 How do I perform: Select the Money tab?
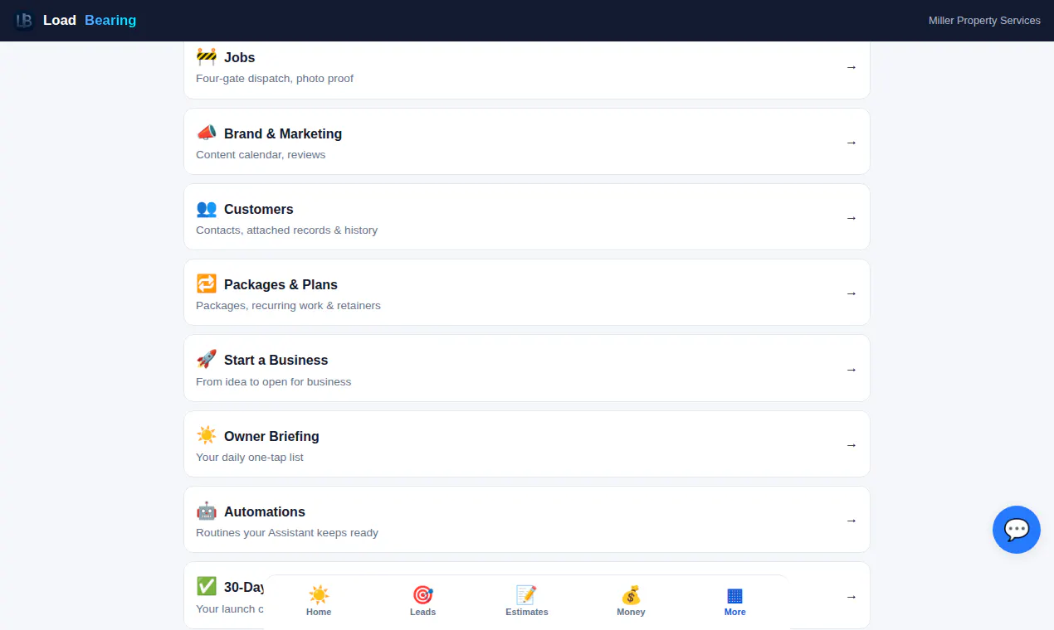631,601
